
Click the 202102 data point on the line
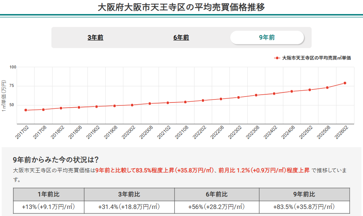click(x=167, y=102)
